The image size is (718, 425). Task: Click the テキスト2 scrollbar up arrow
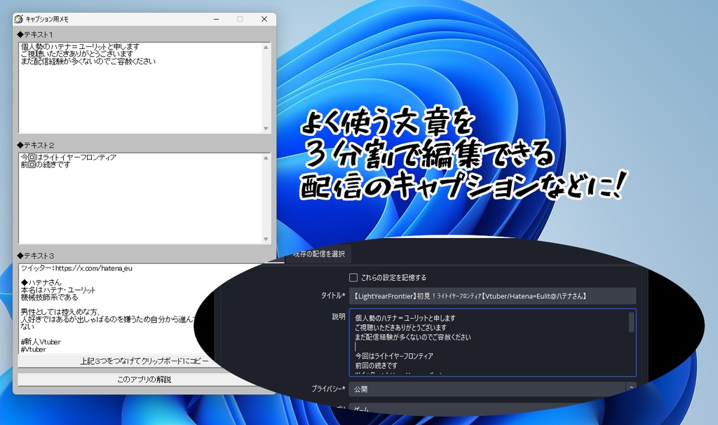pos(266,158)
